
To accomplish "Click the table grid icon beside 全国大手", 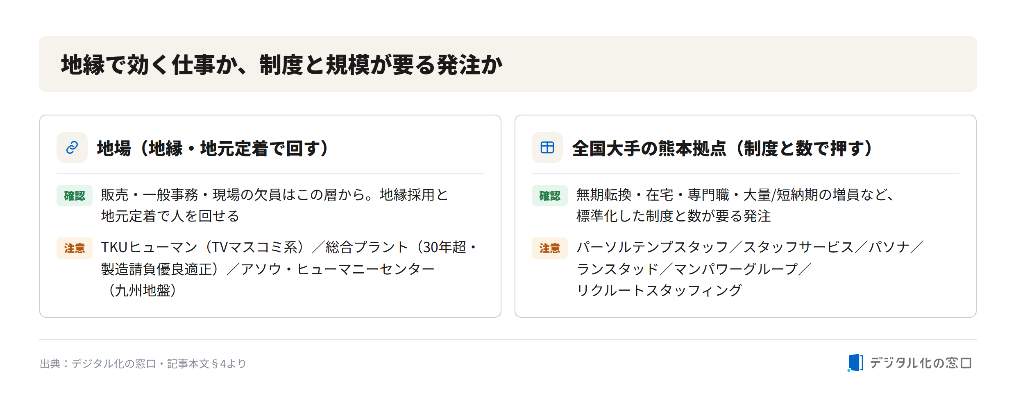I will [x=547, y=147].
